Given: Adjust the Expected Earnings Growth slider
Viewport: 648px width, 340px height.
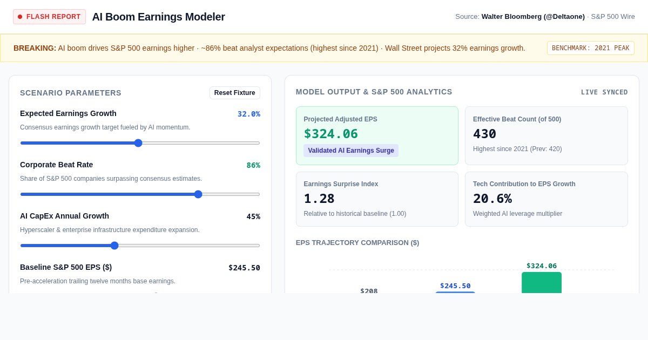Looking at the screenshot, I should coord(140,143).
